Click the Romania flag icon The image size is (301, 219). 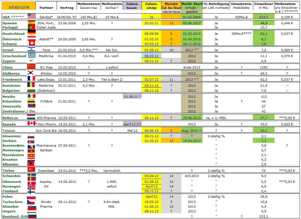coord(31,85)
